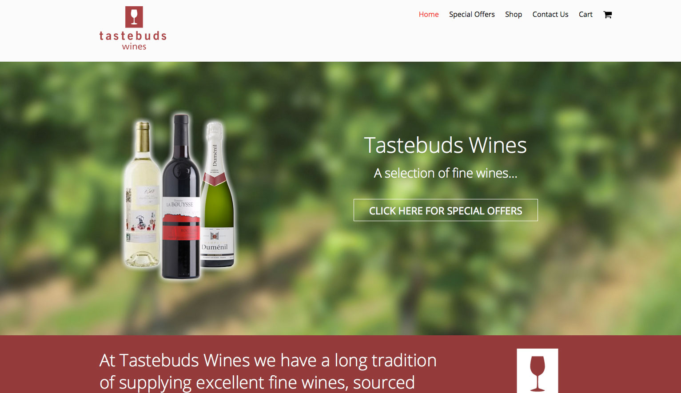Screen dimensions: 681x393
Task: Select the Duménil champagne bottle
Action: coord(217,195)
